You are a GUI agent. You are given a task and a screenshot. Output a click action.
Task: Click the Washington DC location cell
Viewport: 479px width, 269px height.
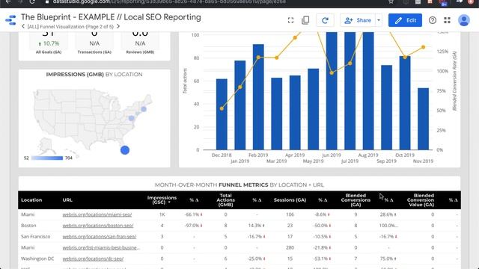click(37, 259)
